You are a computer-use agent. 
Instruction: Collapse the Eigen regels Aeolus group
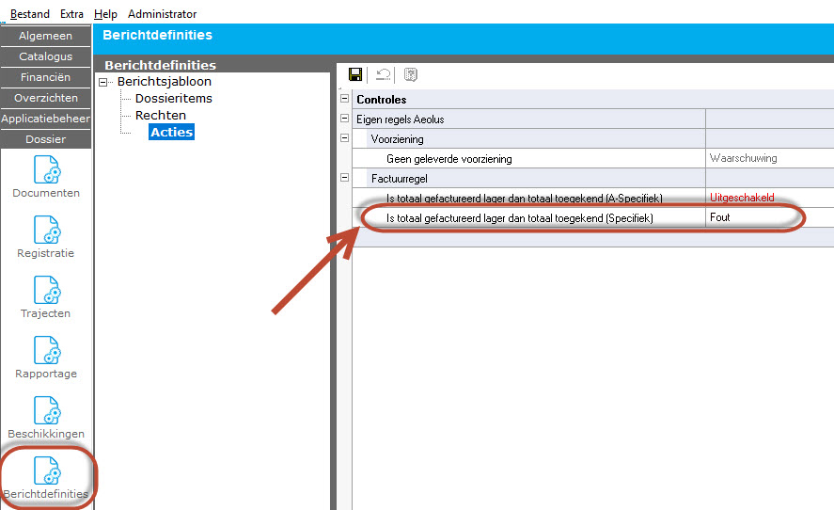pos(344,119)
